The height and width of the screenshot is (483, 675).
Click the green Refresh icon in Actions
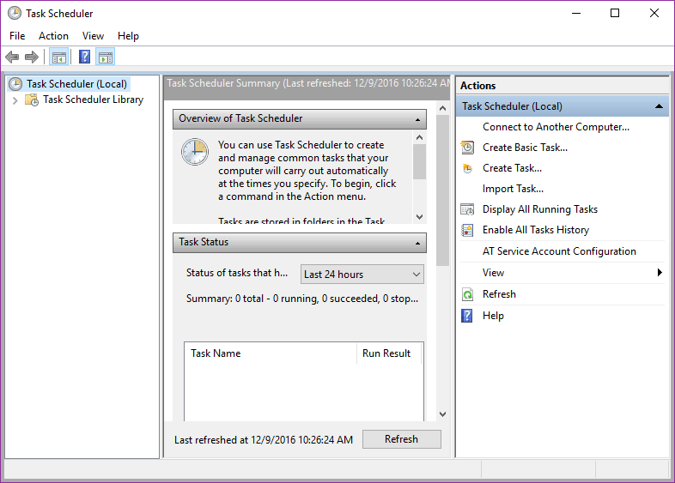click(467, 294)
